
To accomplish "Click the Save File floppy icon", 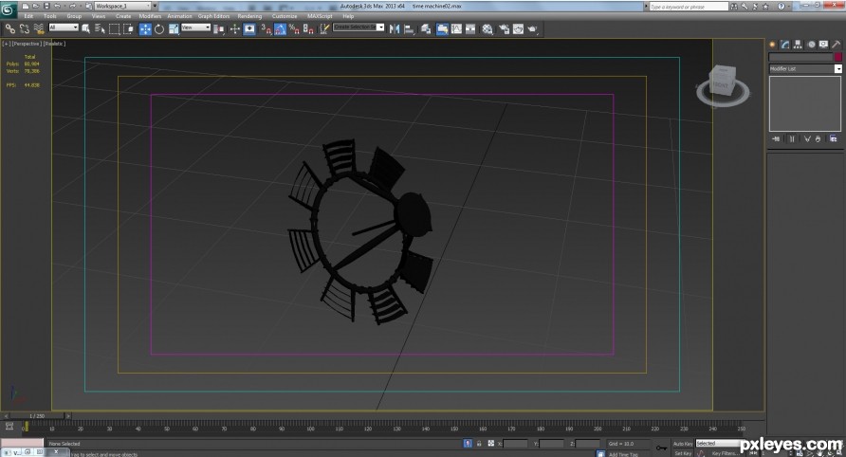I will click(46, 6).
